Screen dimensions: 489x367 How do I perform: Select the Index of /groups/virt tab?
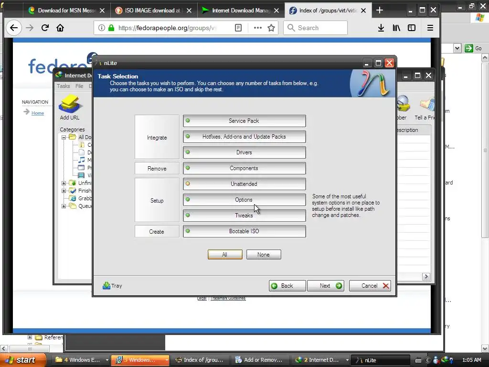click(328, 11)
